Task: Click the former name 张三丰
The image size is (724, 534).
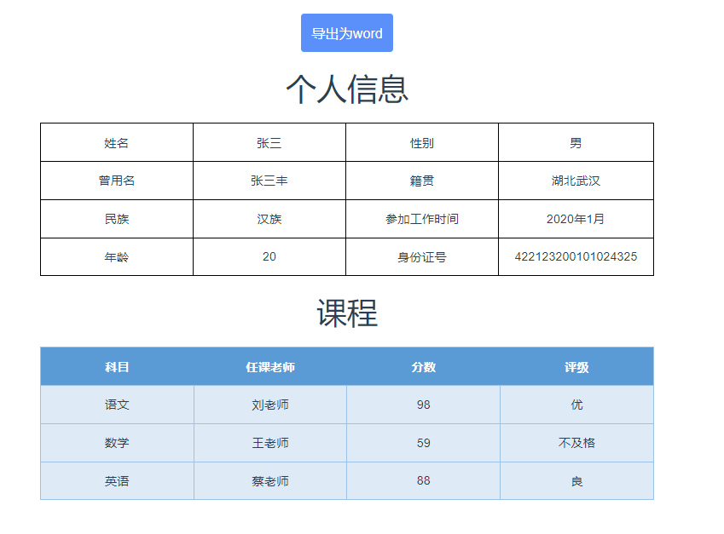Action: [269, 181]
